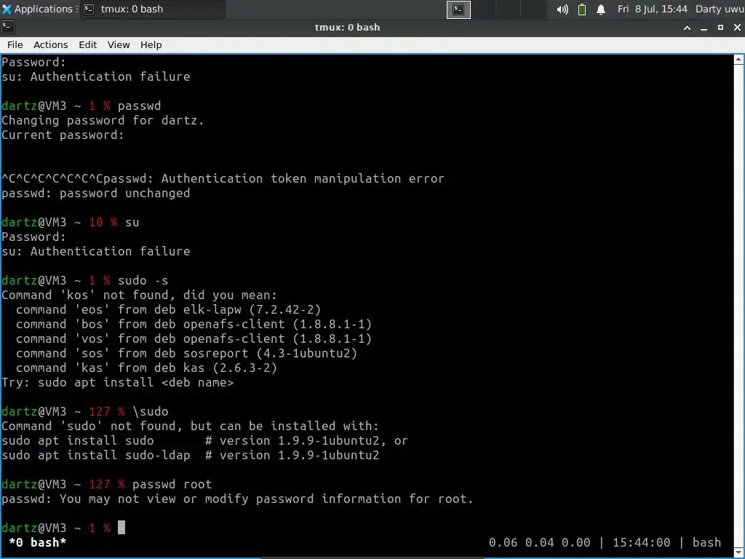Click the 'passwd' command after first prompt
Viewport: 745px width, 559px height.
[x=139, y=106]
